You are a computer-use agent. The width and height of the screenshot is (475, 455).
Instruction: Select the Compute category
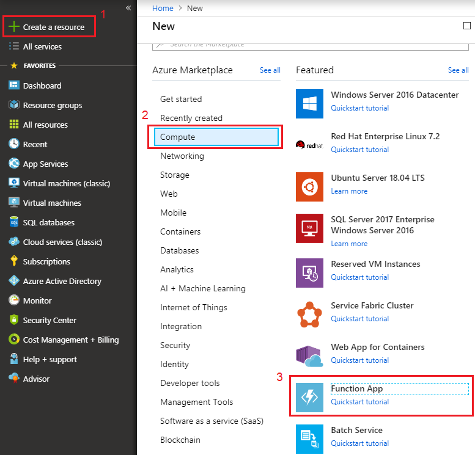[216, 137]
